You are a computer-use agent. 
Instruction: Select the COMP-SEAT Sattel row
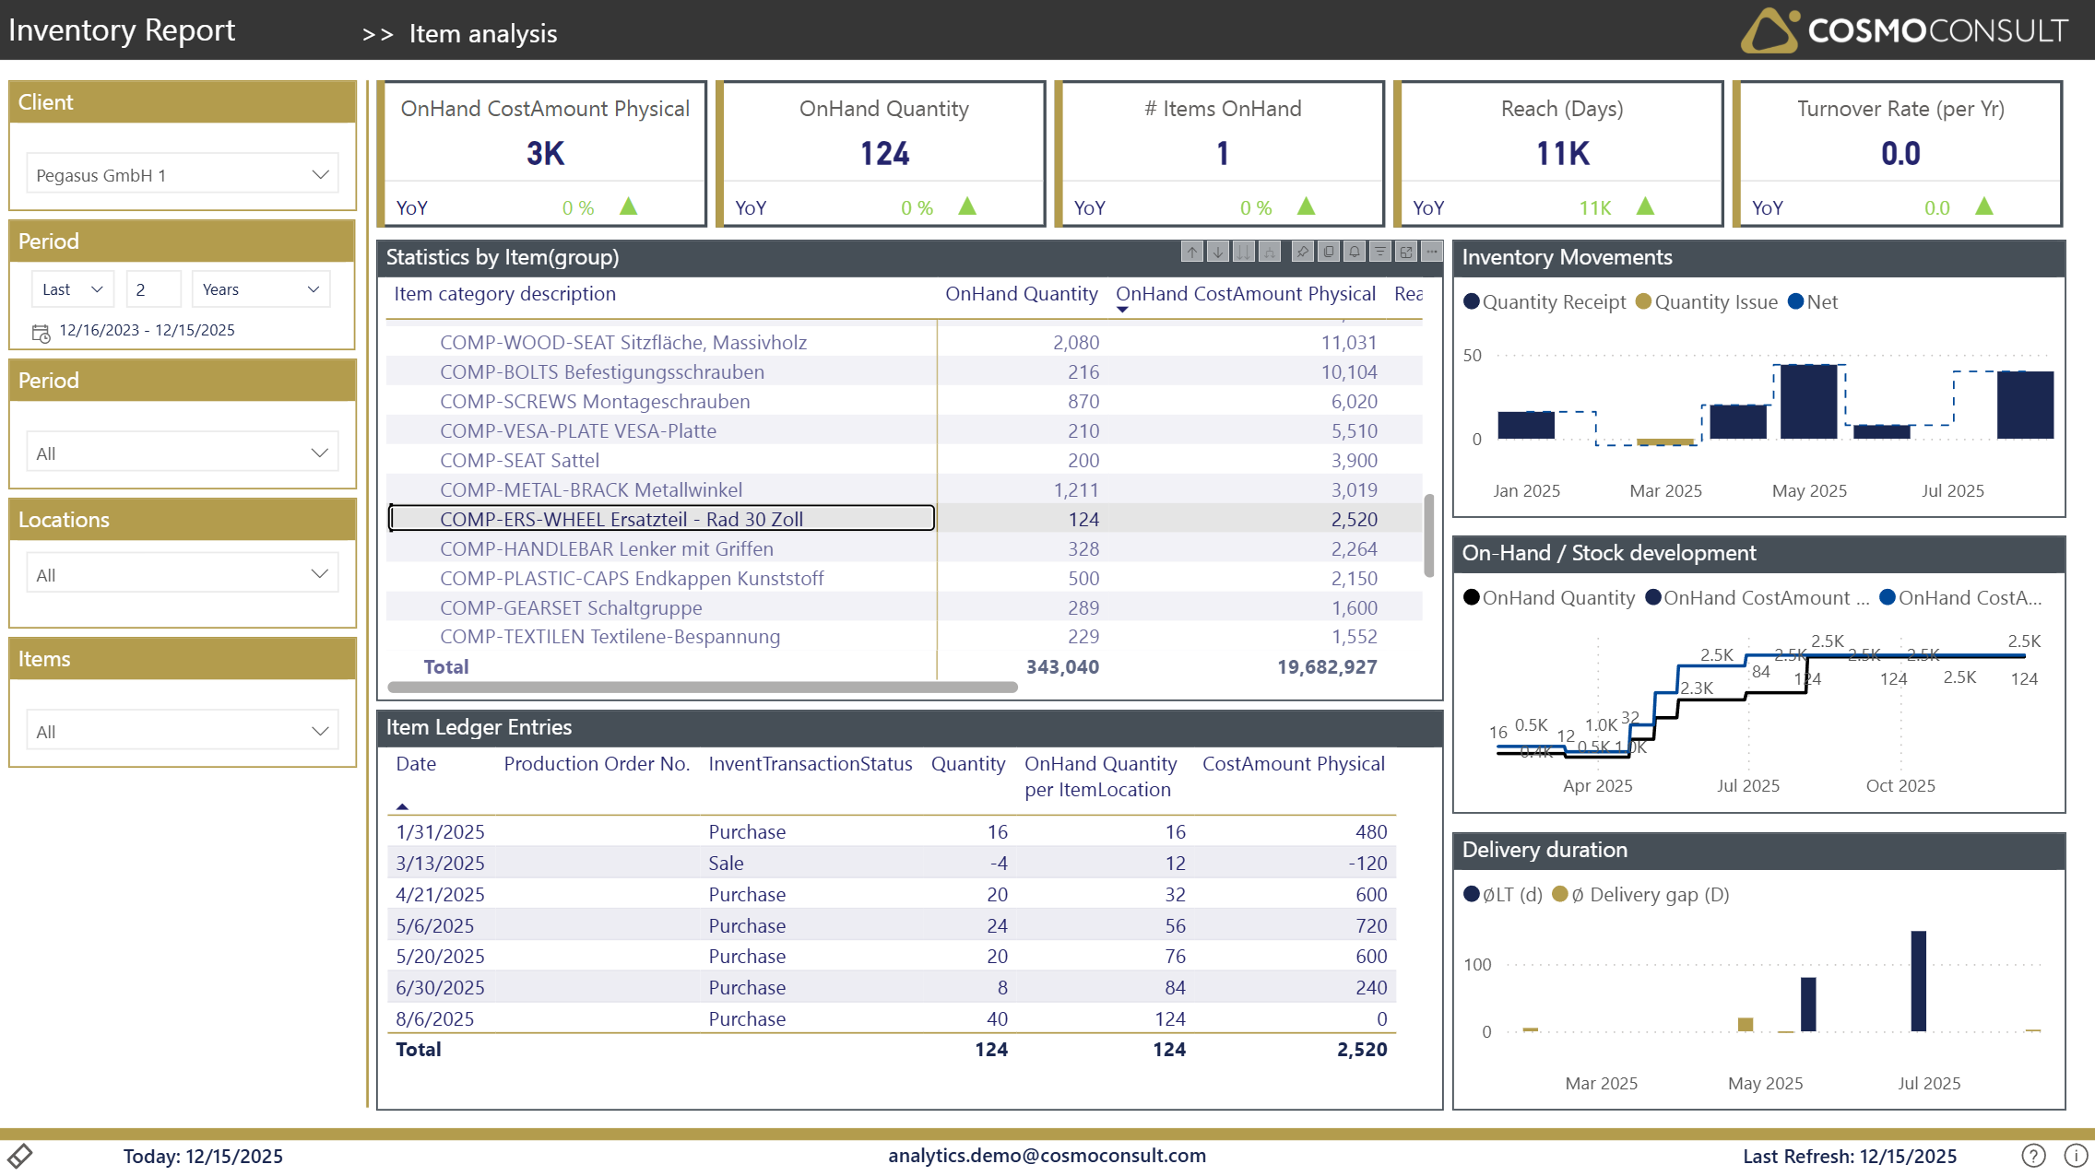(x=519, y=460)
